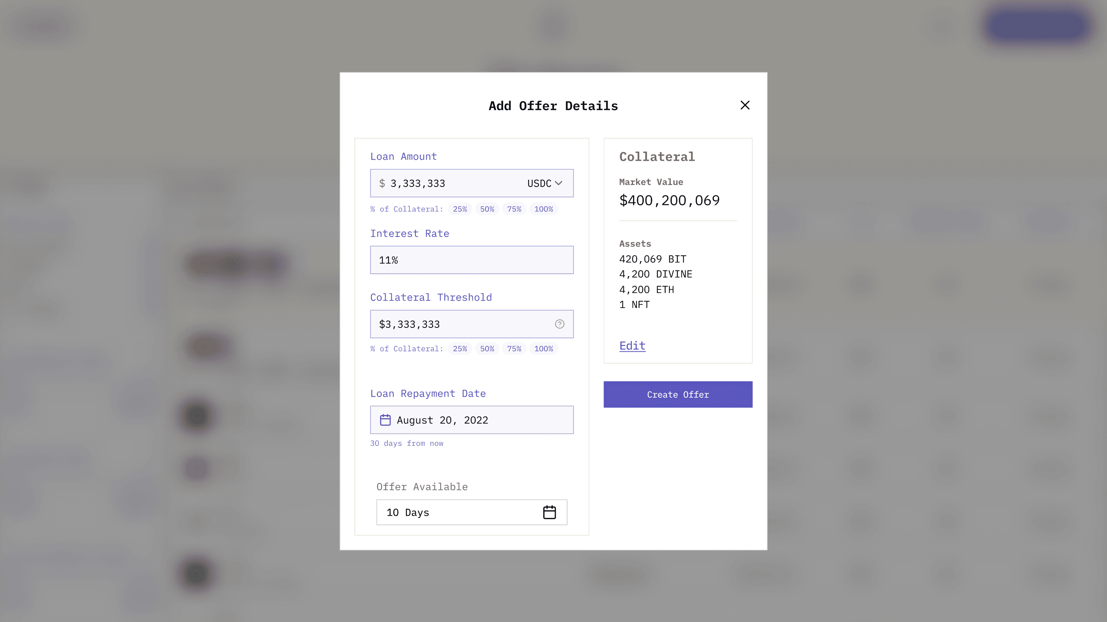Select 25% for Collateral Threshold
Image resolution: width=1107 pixels, height=622 pixels.
460,349
